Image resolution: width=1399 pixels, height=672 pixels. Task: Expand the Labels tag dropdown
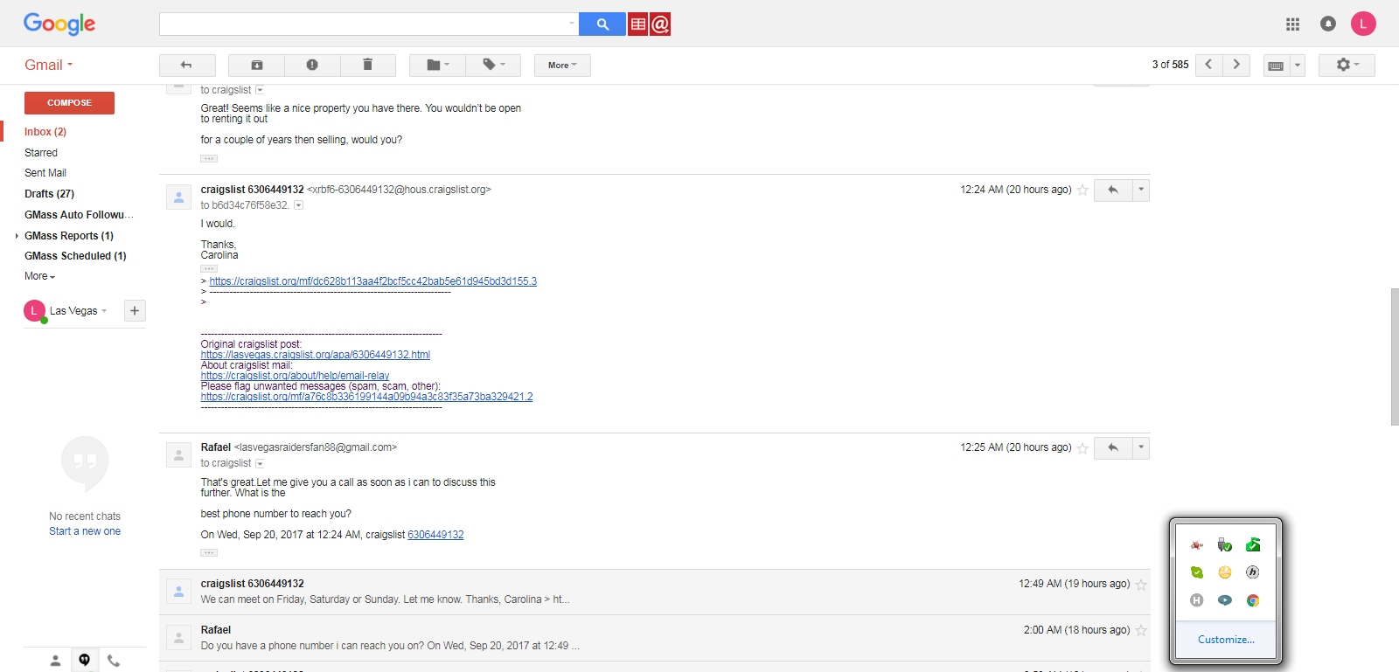click(x=493, y=66)
